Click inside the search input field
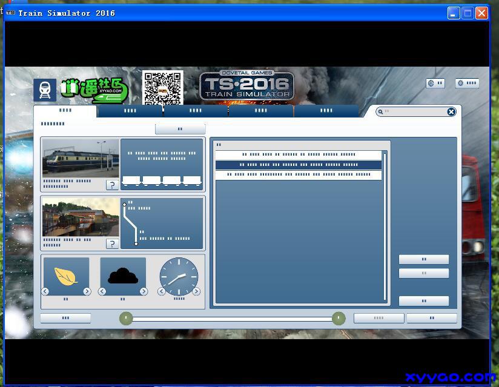499x387 pixels. 415,111
